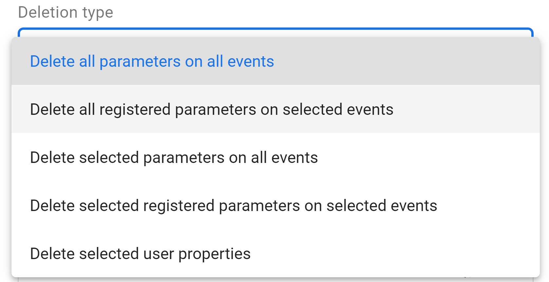Viewport: 549px width, 282px height.
Task: Click the "Deletion type" label
Action: [66, 12]
